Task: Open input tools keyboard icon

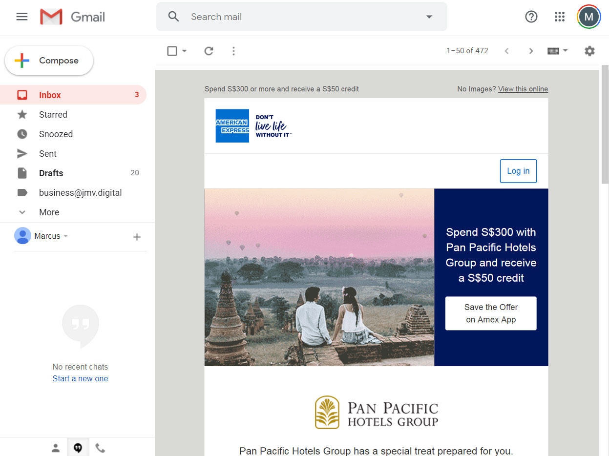Action: pyautogui.click(x=553, y=51)
